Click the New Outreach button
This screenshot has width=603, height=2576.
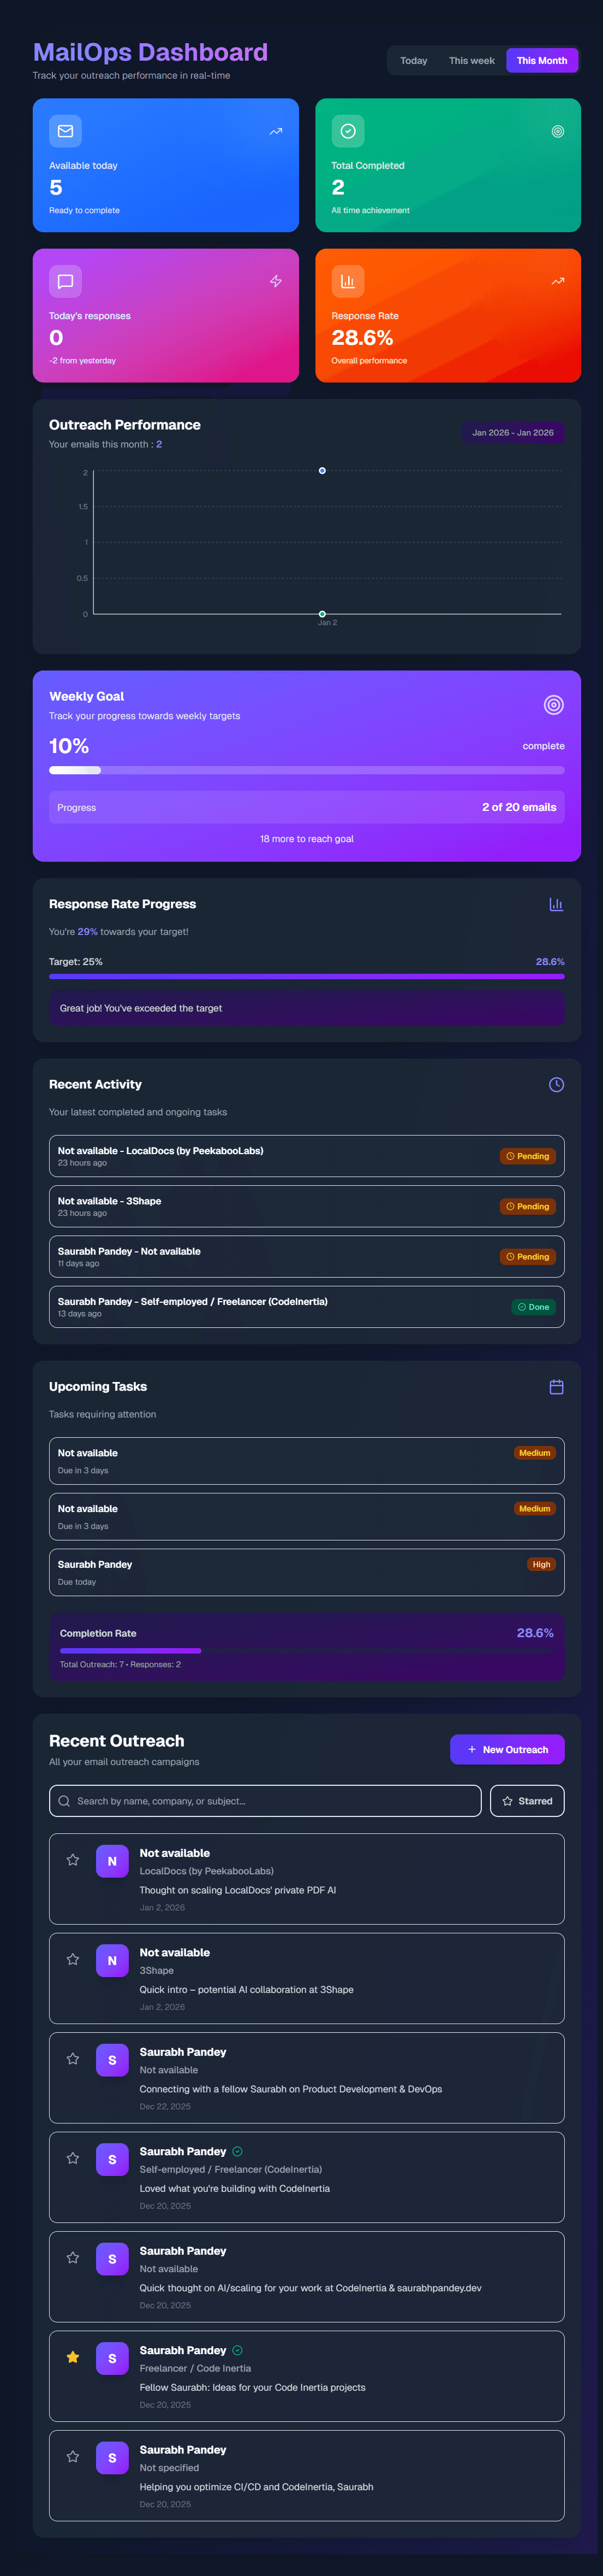coord(507,1749)
